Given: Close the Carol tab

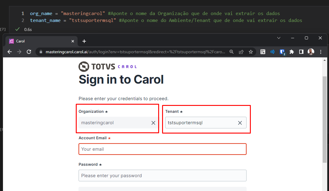Looking at the screenshot, I should coord(73,41).
